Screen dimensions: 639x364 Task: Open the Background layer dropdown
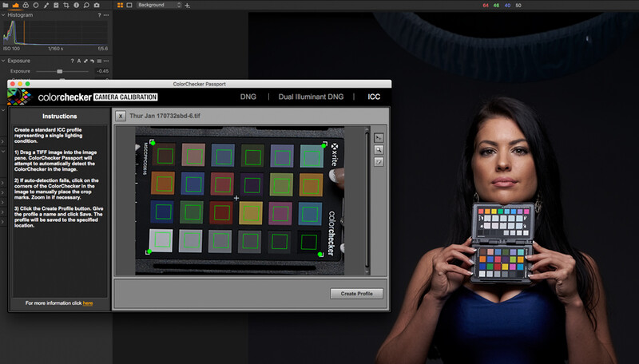coord(159,5)
